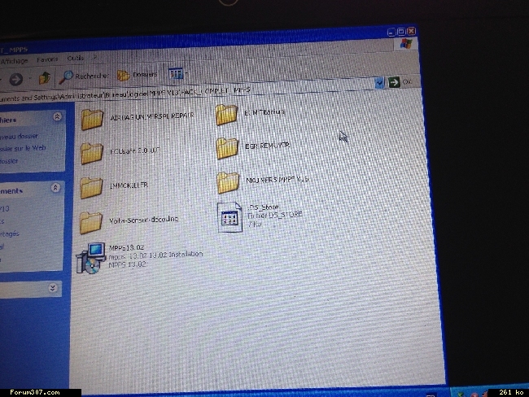Collapse the other places panel
This screenshot has height=397, width=529.
55,188
